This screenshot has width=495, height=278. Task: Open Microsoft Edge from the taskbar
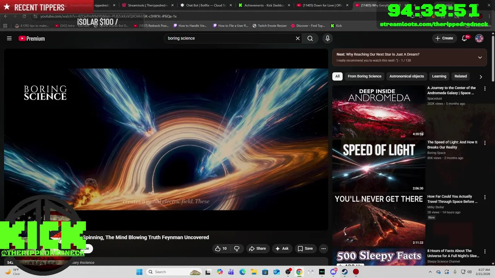(242, 272)
